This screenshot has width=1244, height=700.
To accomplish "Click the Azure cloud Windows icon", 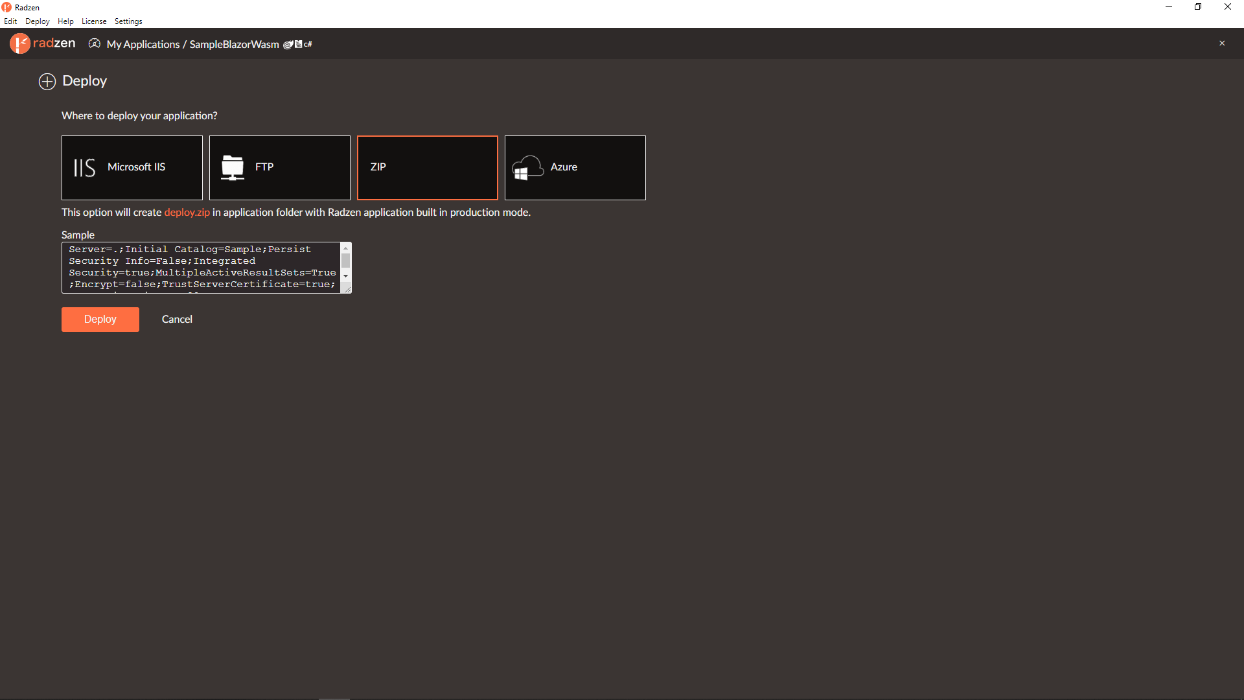I will [x=527, y=167].
